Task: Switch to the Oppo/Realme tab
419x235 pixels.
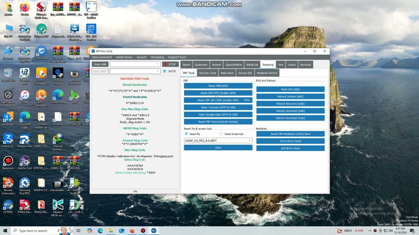Action: click(234, 65)
